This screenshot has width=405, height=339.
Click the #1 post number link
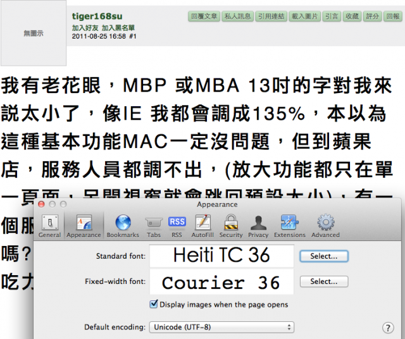(x=133, y=36)
